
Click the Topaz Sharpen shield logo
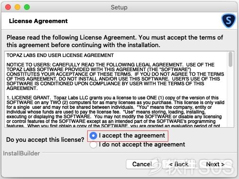tap(229, 21)
